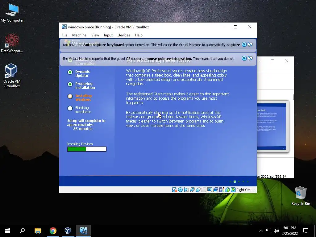
Task: Open the Input menu
Action: coord(108,35)
